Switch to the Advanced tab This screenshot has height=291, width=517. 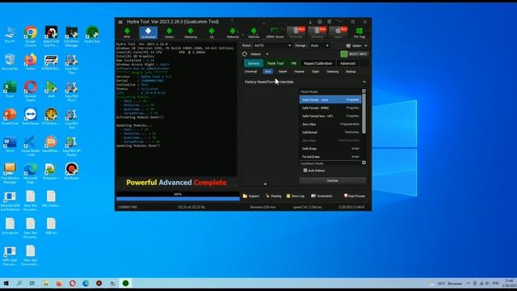[x=347, y=63]
